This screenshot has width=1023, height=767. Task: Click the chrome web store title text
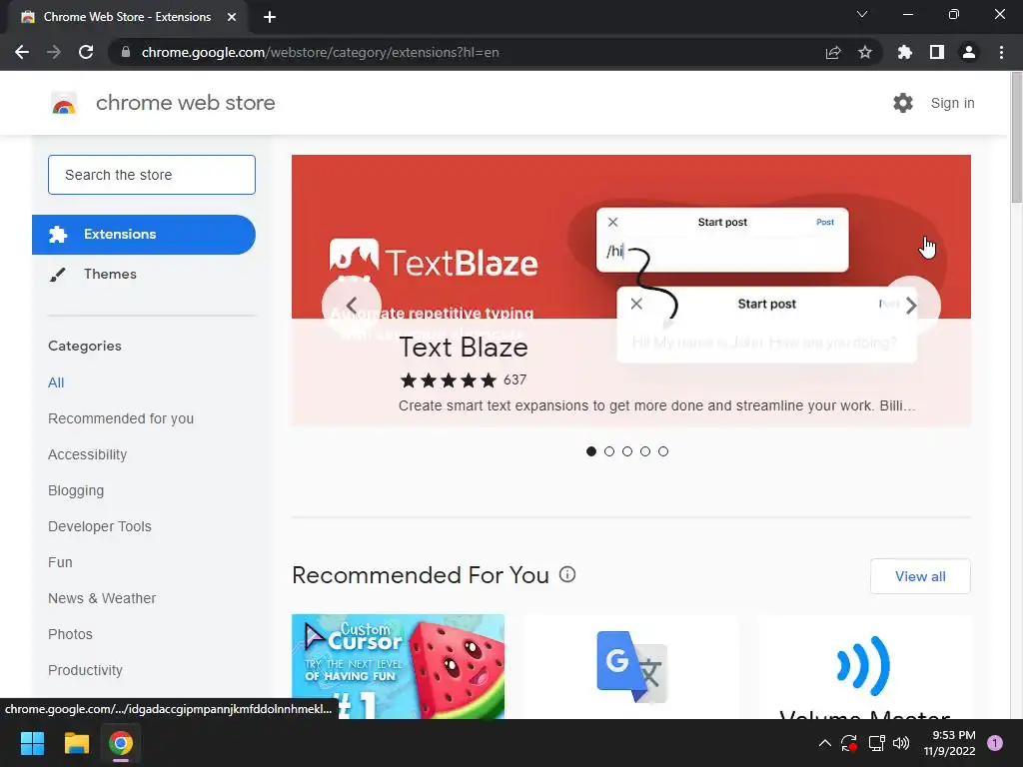coord(185,103)
